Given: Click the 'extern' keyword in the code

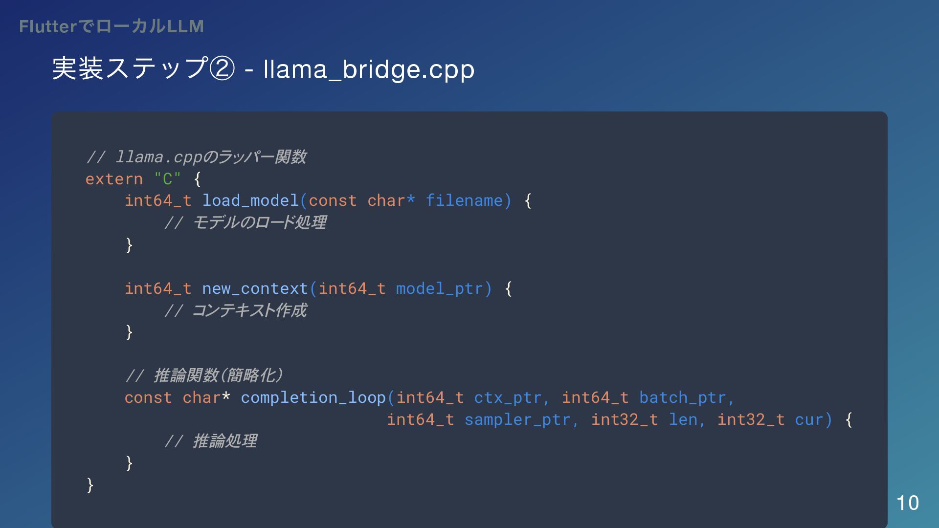Looking at the screenshot, I should tap(114, 179).
